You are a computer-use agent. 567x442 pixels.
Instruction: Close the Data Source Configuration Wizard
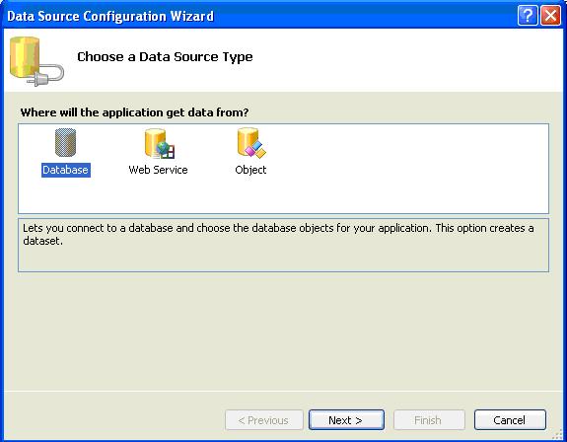[550, 16]
